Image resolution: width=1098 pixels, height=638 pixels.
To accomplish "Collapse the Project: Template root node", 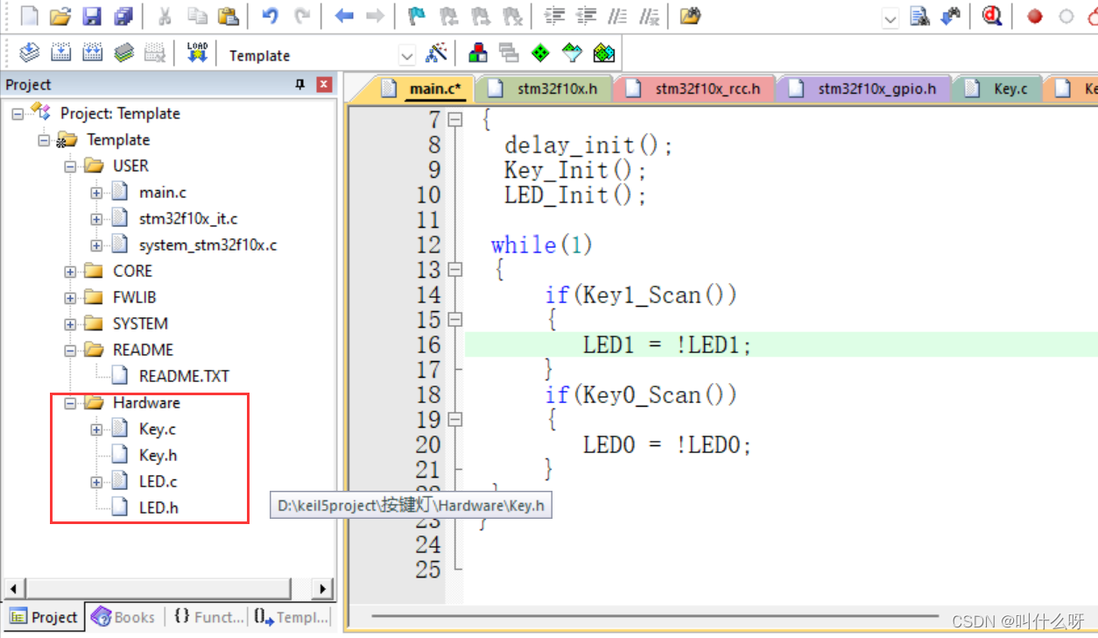I will coord(18,113).
